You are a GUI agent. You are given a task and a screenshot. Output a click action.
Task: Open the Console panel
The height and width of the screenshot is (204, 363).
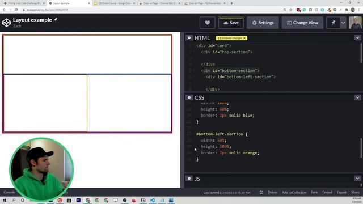click(x=9, y=193)
